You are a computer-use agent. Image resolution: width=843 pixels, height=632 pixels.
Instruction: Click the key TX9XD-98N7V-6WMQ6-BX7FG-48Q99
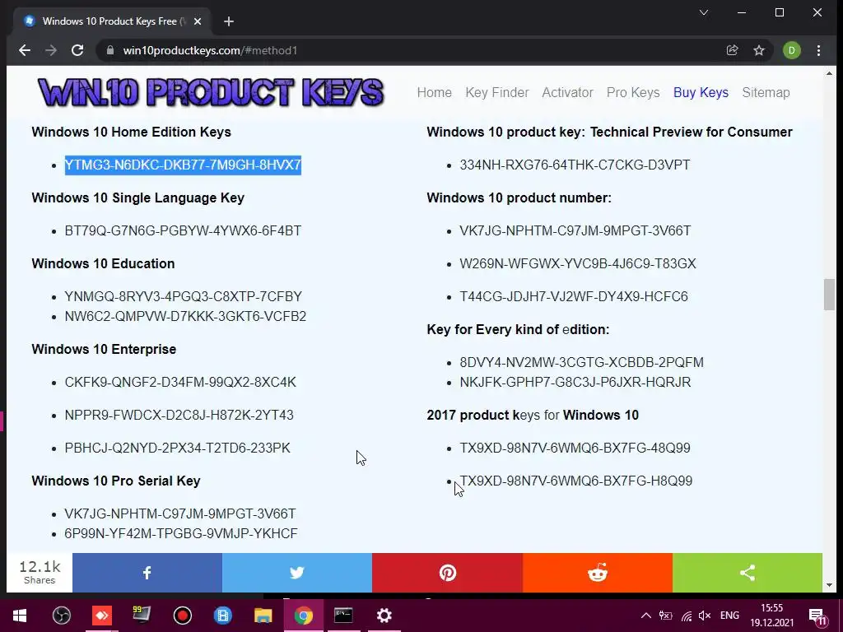pos(575,448)
